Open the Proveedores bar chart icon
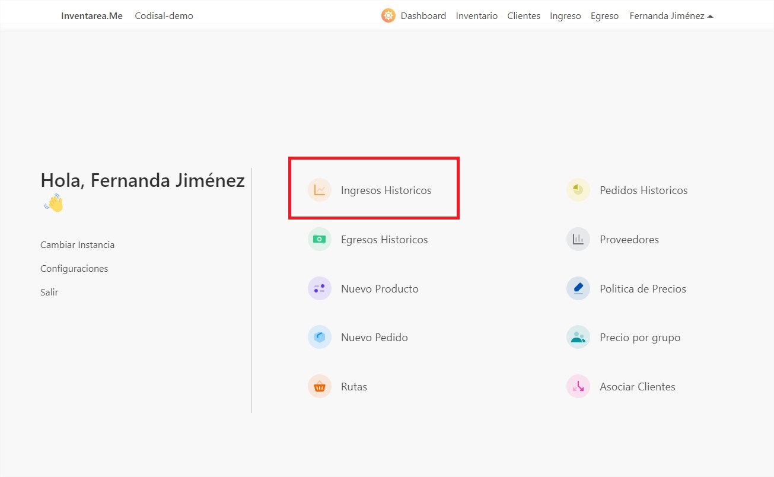774x477 pixels. 578,238
